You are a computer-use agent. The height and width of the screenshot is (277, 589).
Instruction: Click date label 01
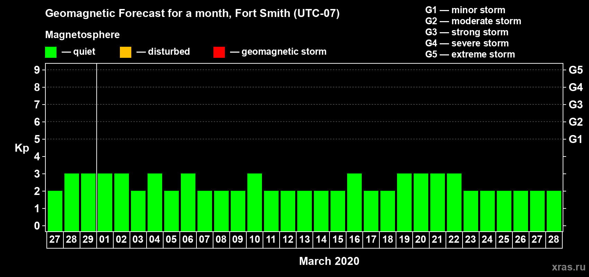105,239
